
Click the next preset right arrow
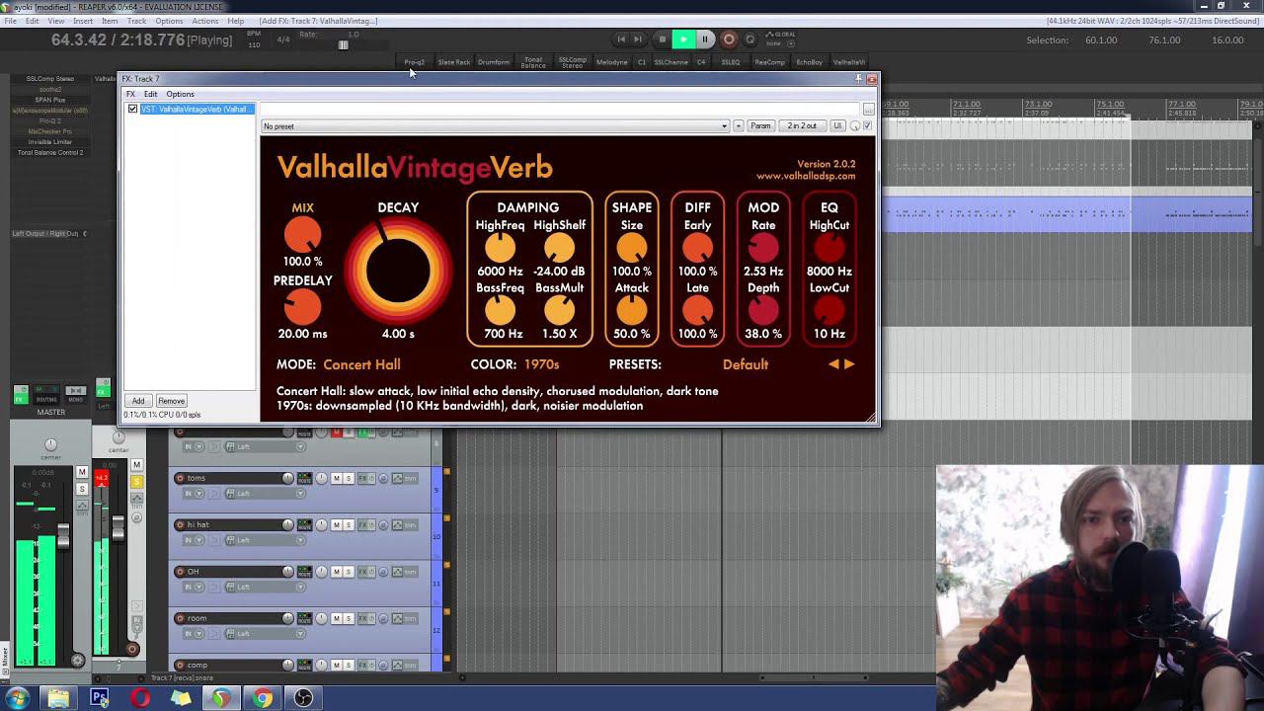pyautogui.click(x=849, y=364)
